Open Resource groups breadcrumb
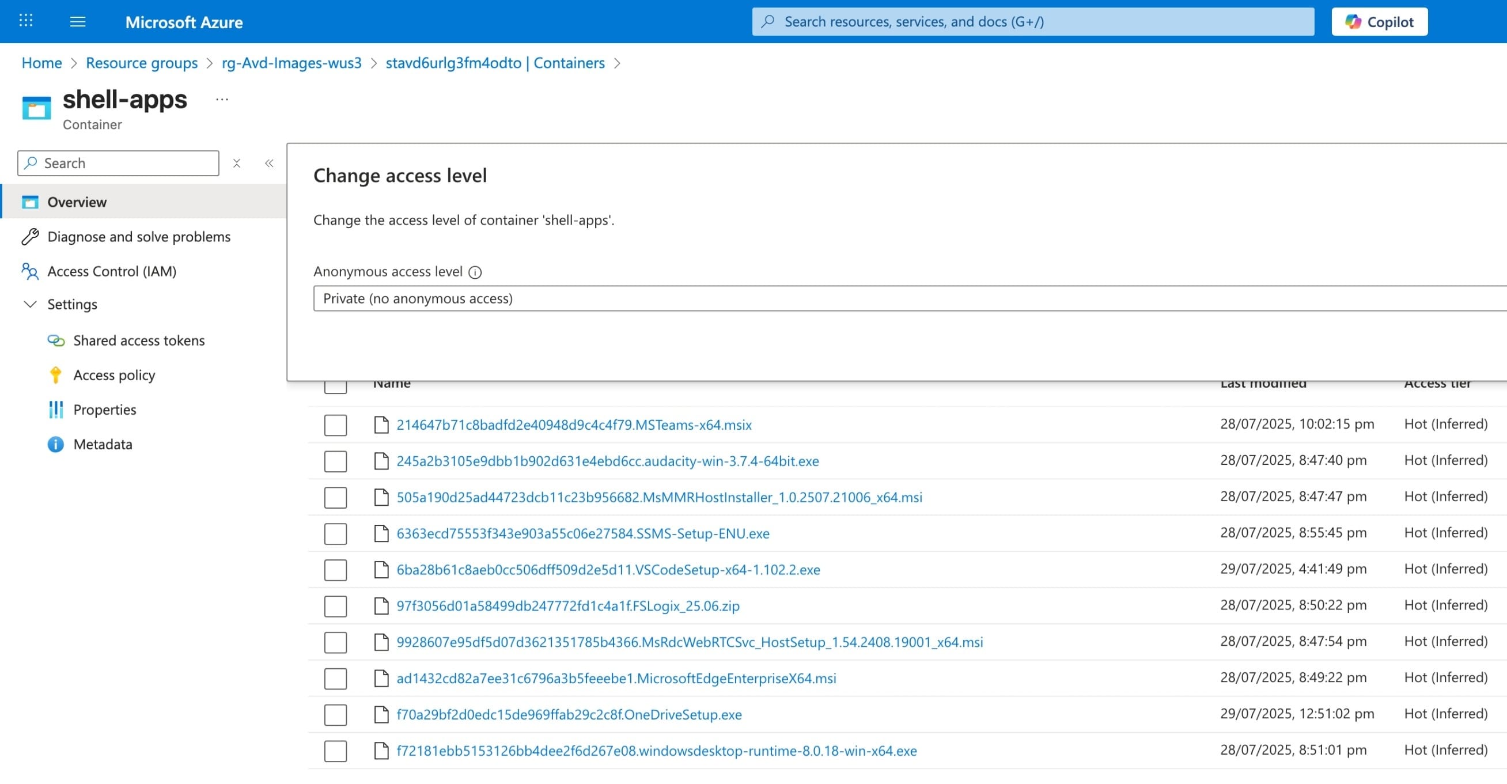 142,63
